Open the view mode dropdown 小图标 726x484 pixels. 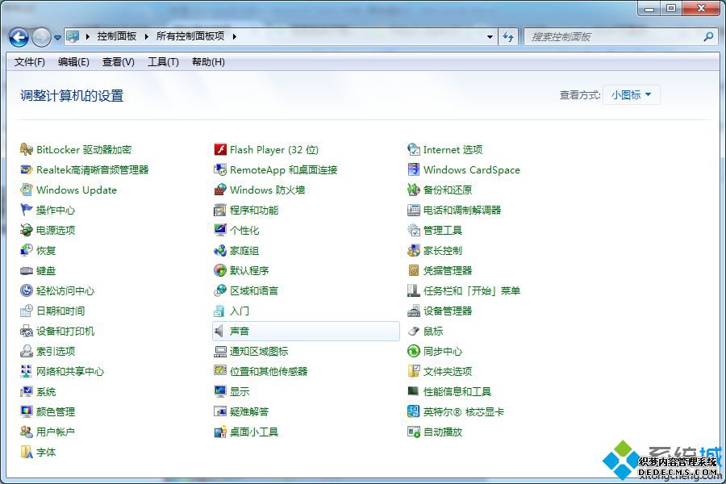tap(631, 95)
